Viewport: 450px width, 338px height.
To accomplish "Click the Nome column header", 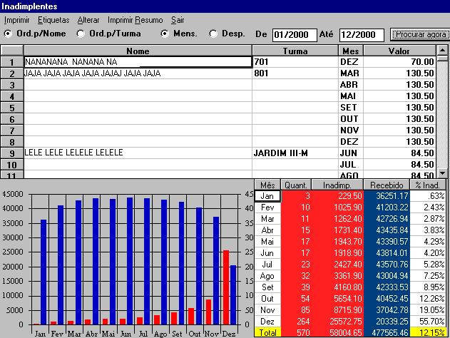I will (x=138, y=51).
